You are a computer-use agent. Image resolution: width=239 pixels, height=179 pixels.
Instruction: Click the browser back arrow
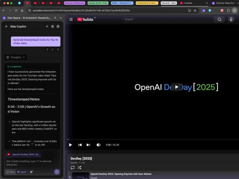tap(3, 10)
